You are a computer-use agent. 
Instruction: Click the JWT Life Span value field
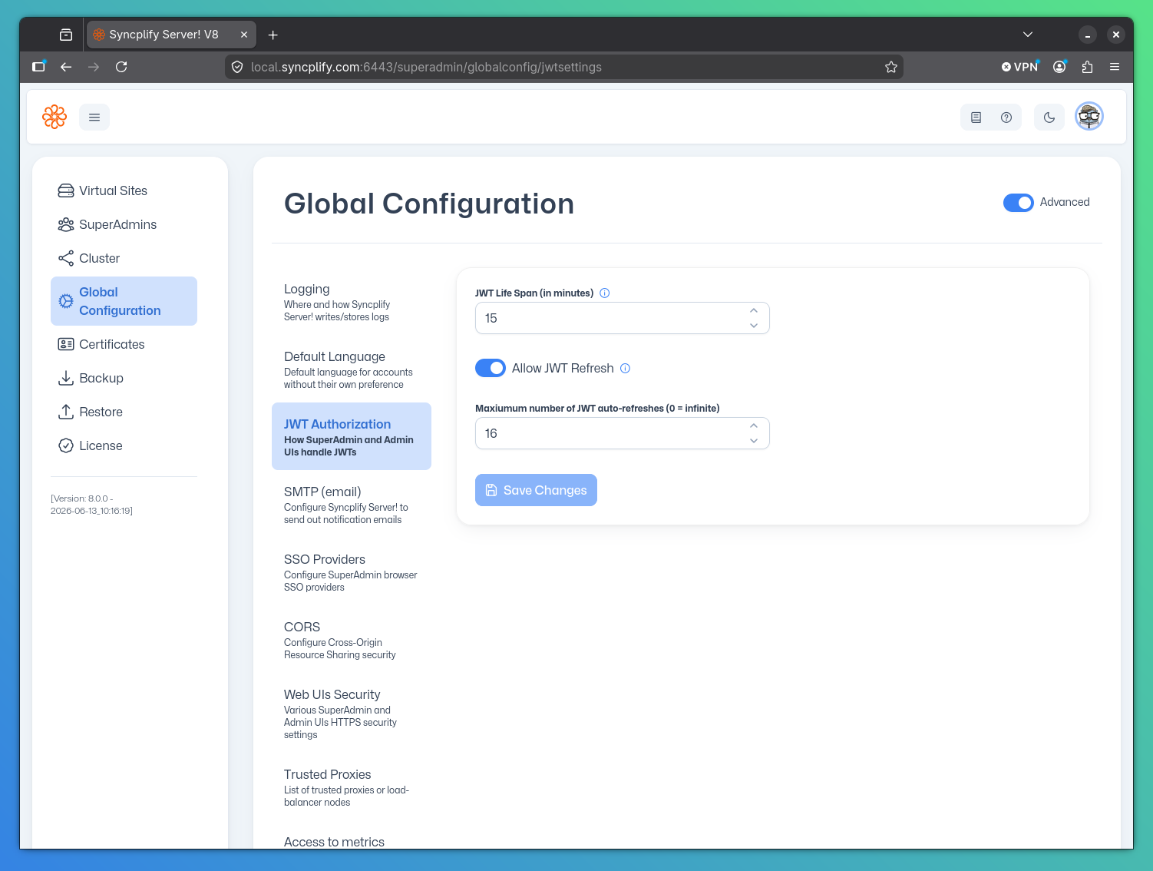tap(623, 318)
